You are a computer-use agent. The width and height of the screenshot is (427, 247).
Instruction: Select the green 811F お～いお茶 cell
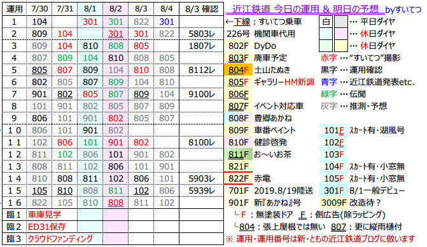[x=239, y=154]
